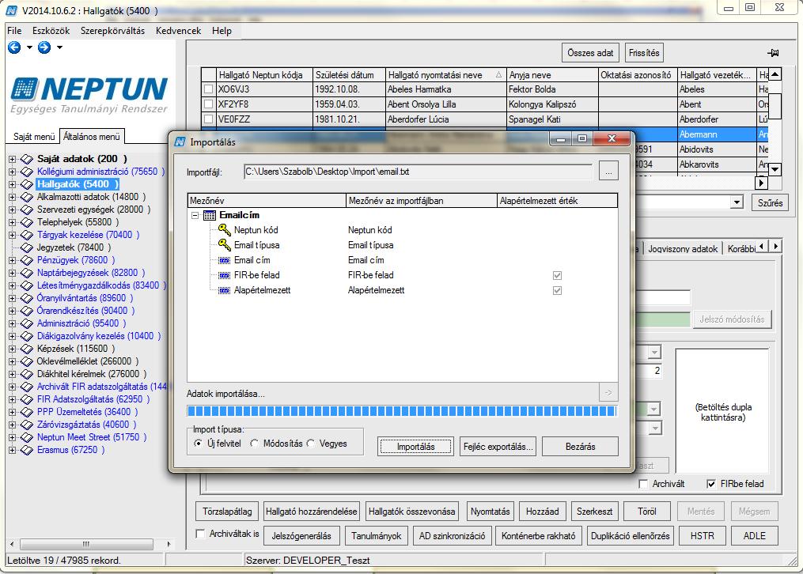This screenshot has height=574, width=803.
Task: Click the Frissítés button
Action: (644, 53)
